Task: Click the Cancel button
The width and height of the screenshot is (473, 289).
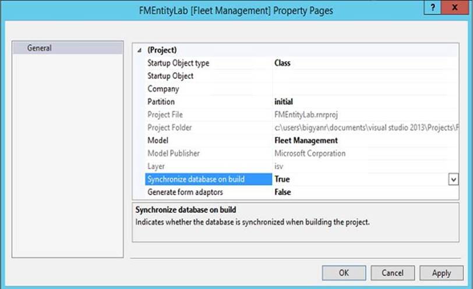Action: [x=392, y=273]
